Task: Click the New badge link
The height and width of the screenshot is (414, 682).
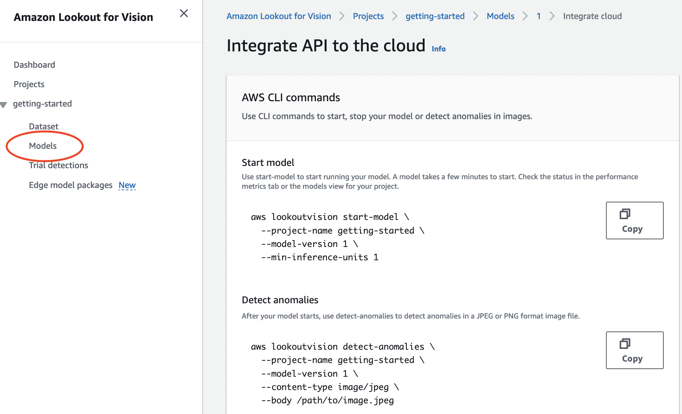Action: click(127, 185)
